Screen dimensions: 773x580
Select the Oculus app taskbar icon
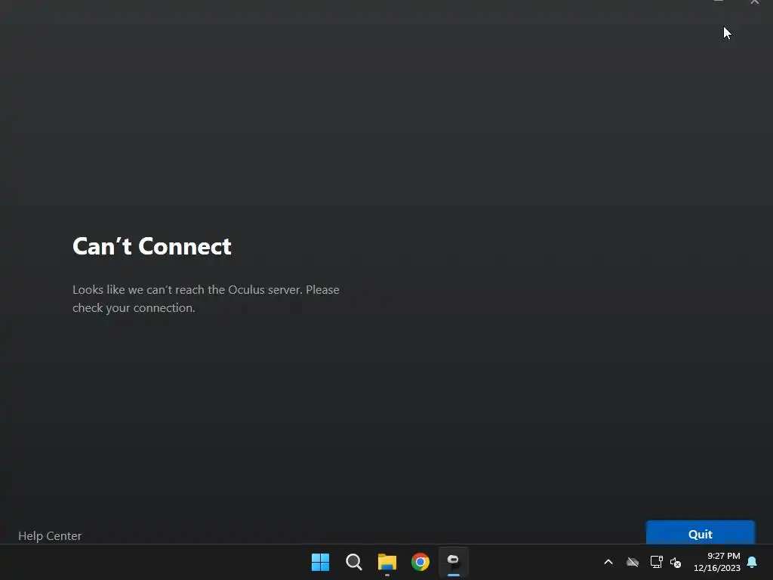coord(454,562)
